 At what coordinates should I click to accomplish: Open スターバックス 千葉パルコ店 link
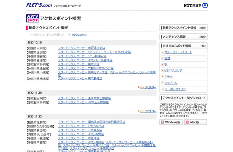[x=86, y=145]
